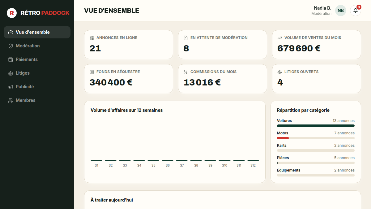Click the wallet icon beside Paiements
This screenshot has height=209, width=371.
[11, 59]
